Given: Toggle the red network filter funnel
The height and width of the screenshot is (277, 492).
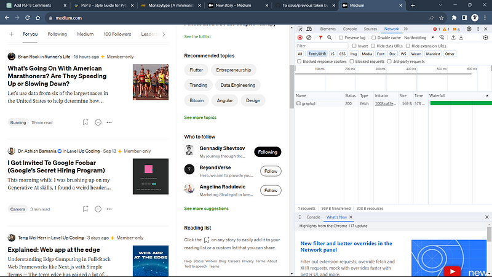Looking at the screenshot, I should (320, 38).
